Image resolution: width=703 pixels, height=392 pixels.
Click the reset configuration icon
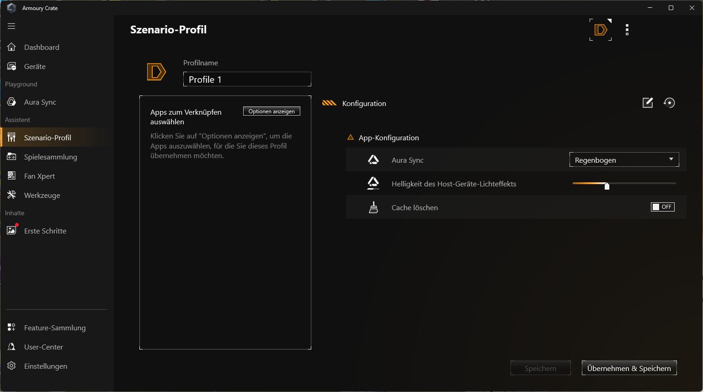click(669, 103)
